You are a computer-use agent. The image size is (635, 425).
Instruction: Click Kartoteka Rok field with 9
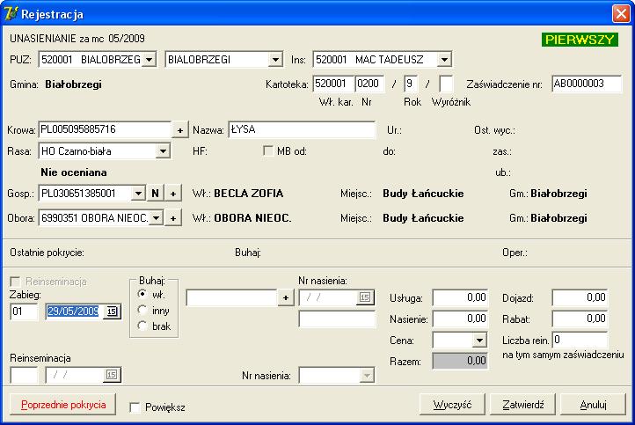point(411,84)
